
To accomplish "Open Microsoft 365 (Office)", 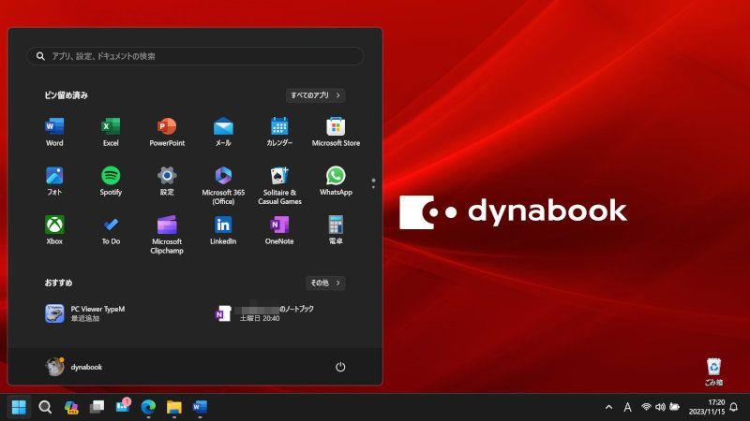I will click(x=223, y=185).
